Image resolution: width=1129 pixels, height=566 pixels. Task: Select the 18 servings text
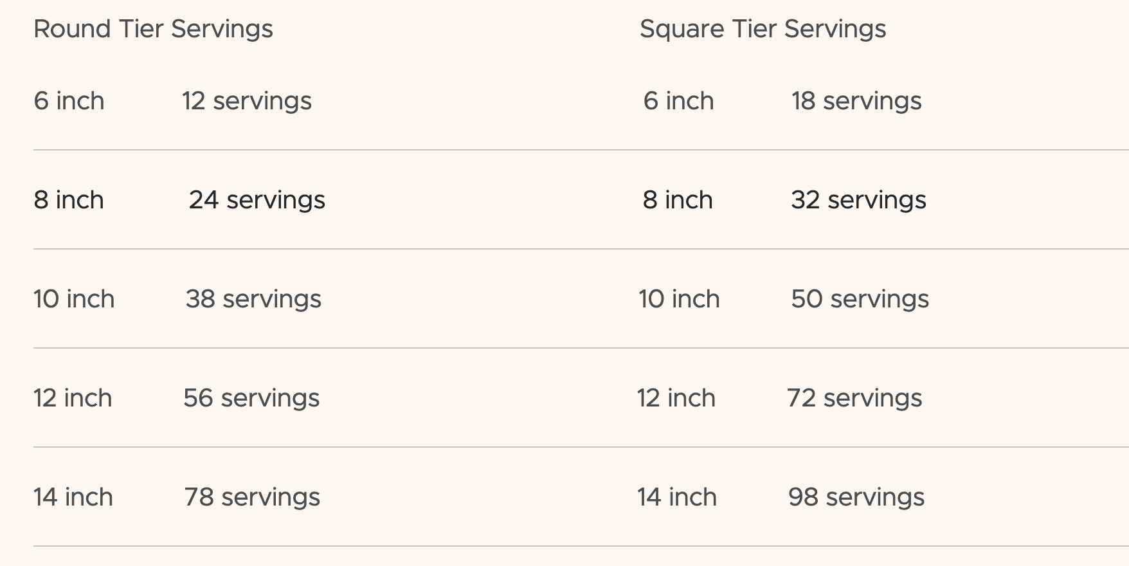(856, 101)
